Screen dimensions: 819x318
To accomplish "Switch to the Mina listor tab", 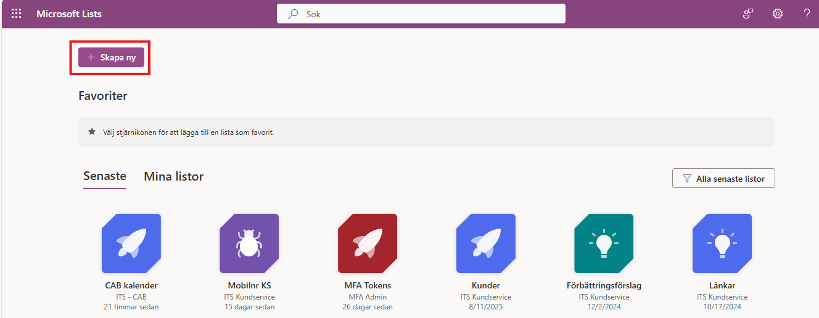I will (173, 177).
